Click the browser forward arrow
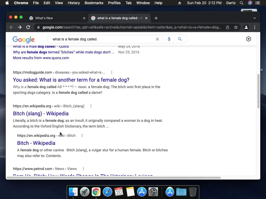Screen dimensions: 266x199 point(20,27)
